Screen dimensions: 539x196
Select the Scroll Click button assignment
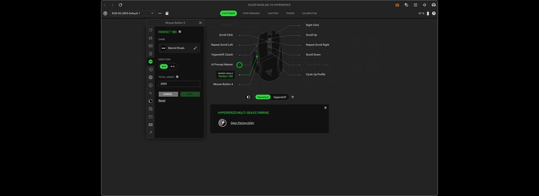click(x=226, y=35)
